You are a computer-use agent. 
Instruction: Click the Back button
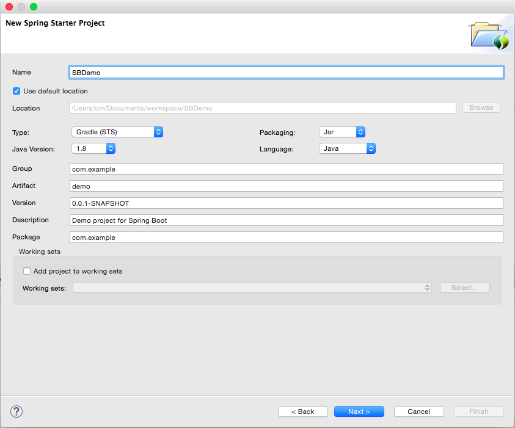pyautogui.click(x=302, y=411)
